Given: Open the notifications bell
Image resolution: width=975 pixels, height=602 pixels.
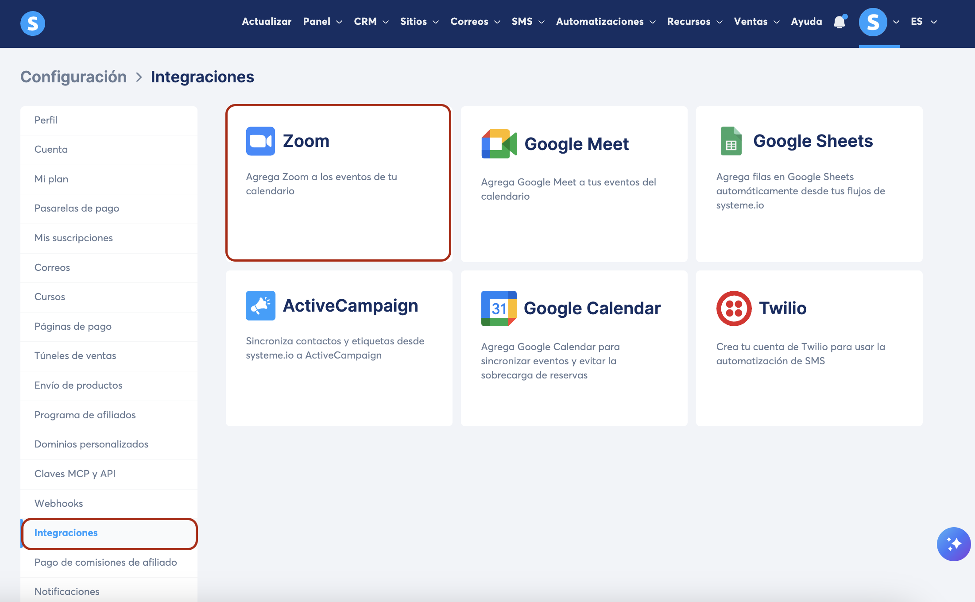Looking at the screenshot, I should pos(840,22).
